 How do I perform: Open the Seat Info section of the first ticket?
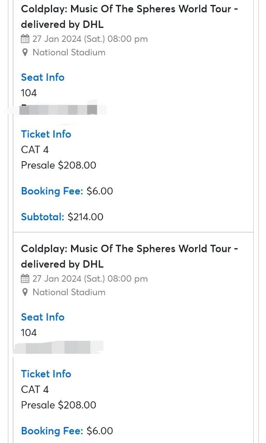[x=43, y=78]
